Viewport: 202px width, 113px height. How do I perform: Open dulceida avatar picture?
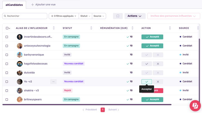(20, 73)
